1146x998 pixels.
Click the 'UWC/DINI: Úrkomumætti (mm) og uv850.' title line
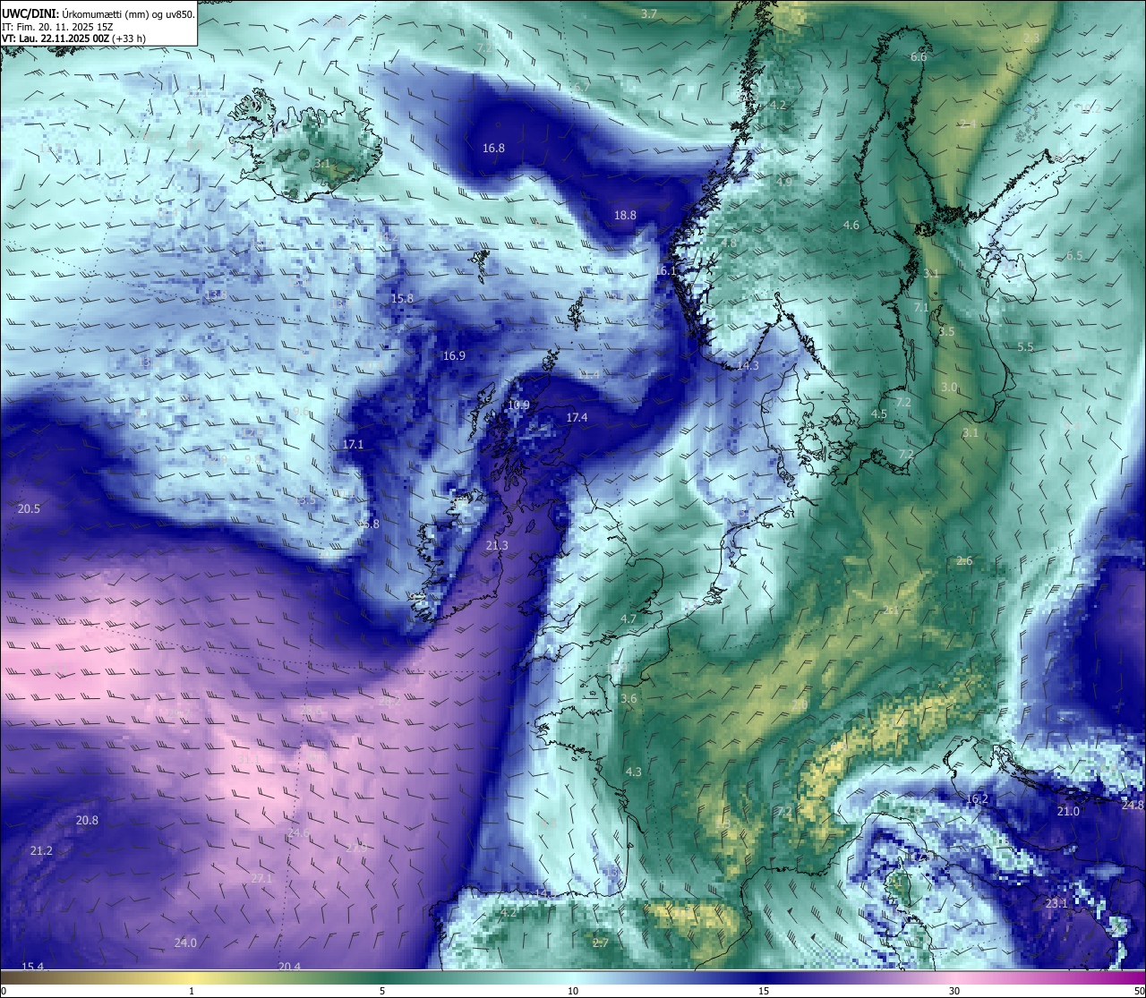[x=97, y=14]
